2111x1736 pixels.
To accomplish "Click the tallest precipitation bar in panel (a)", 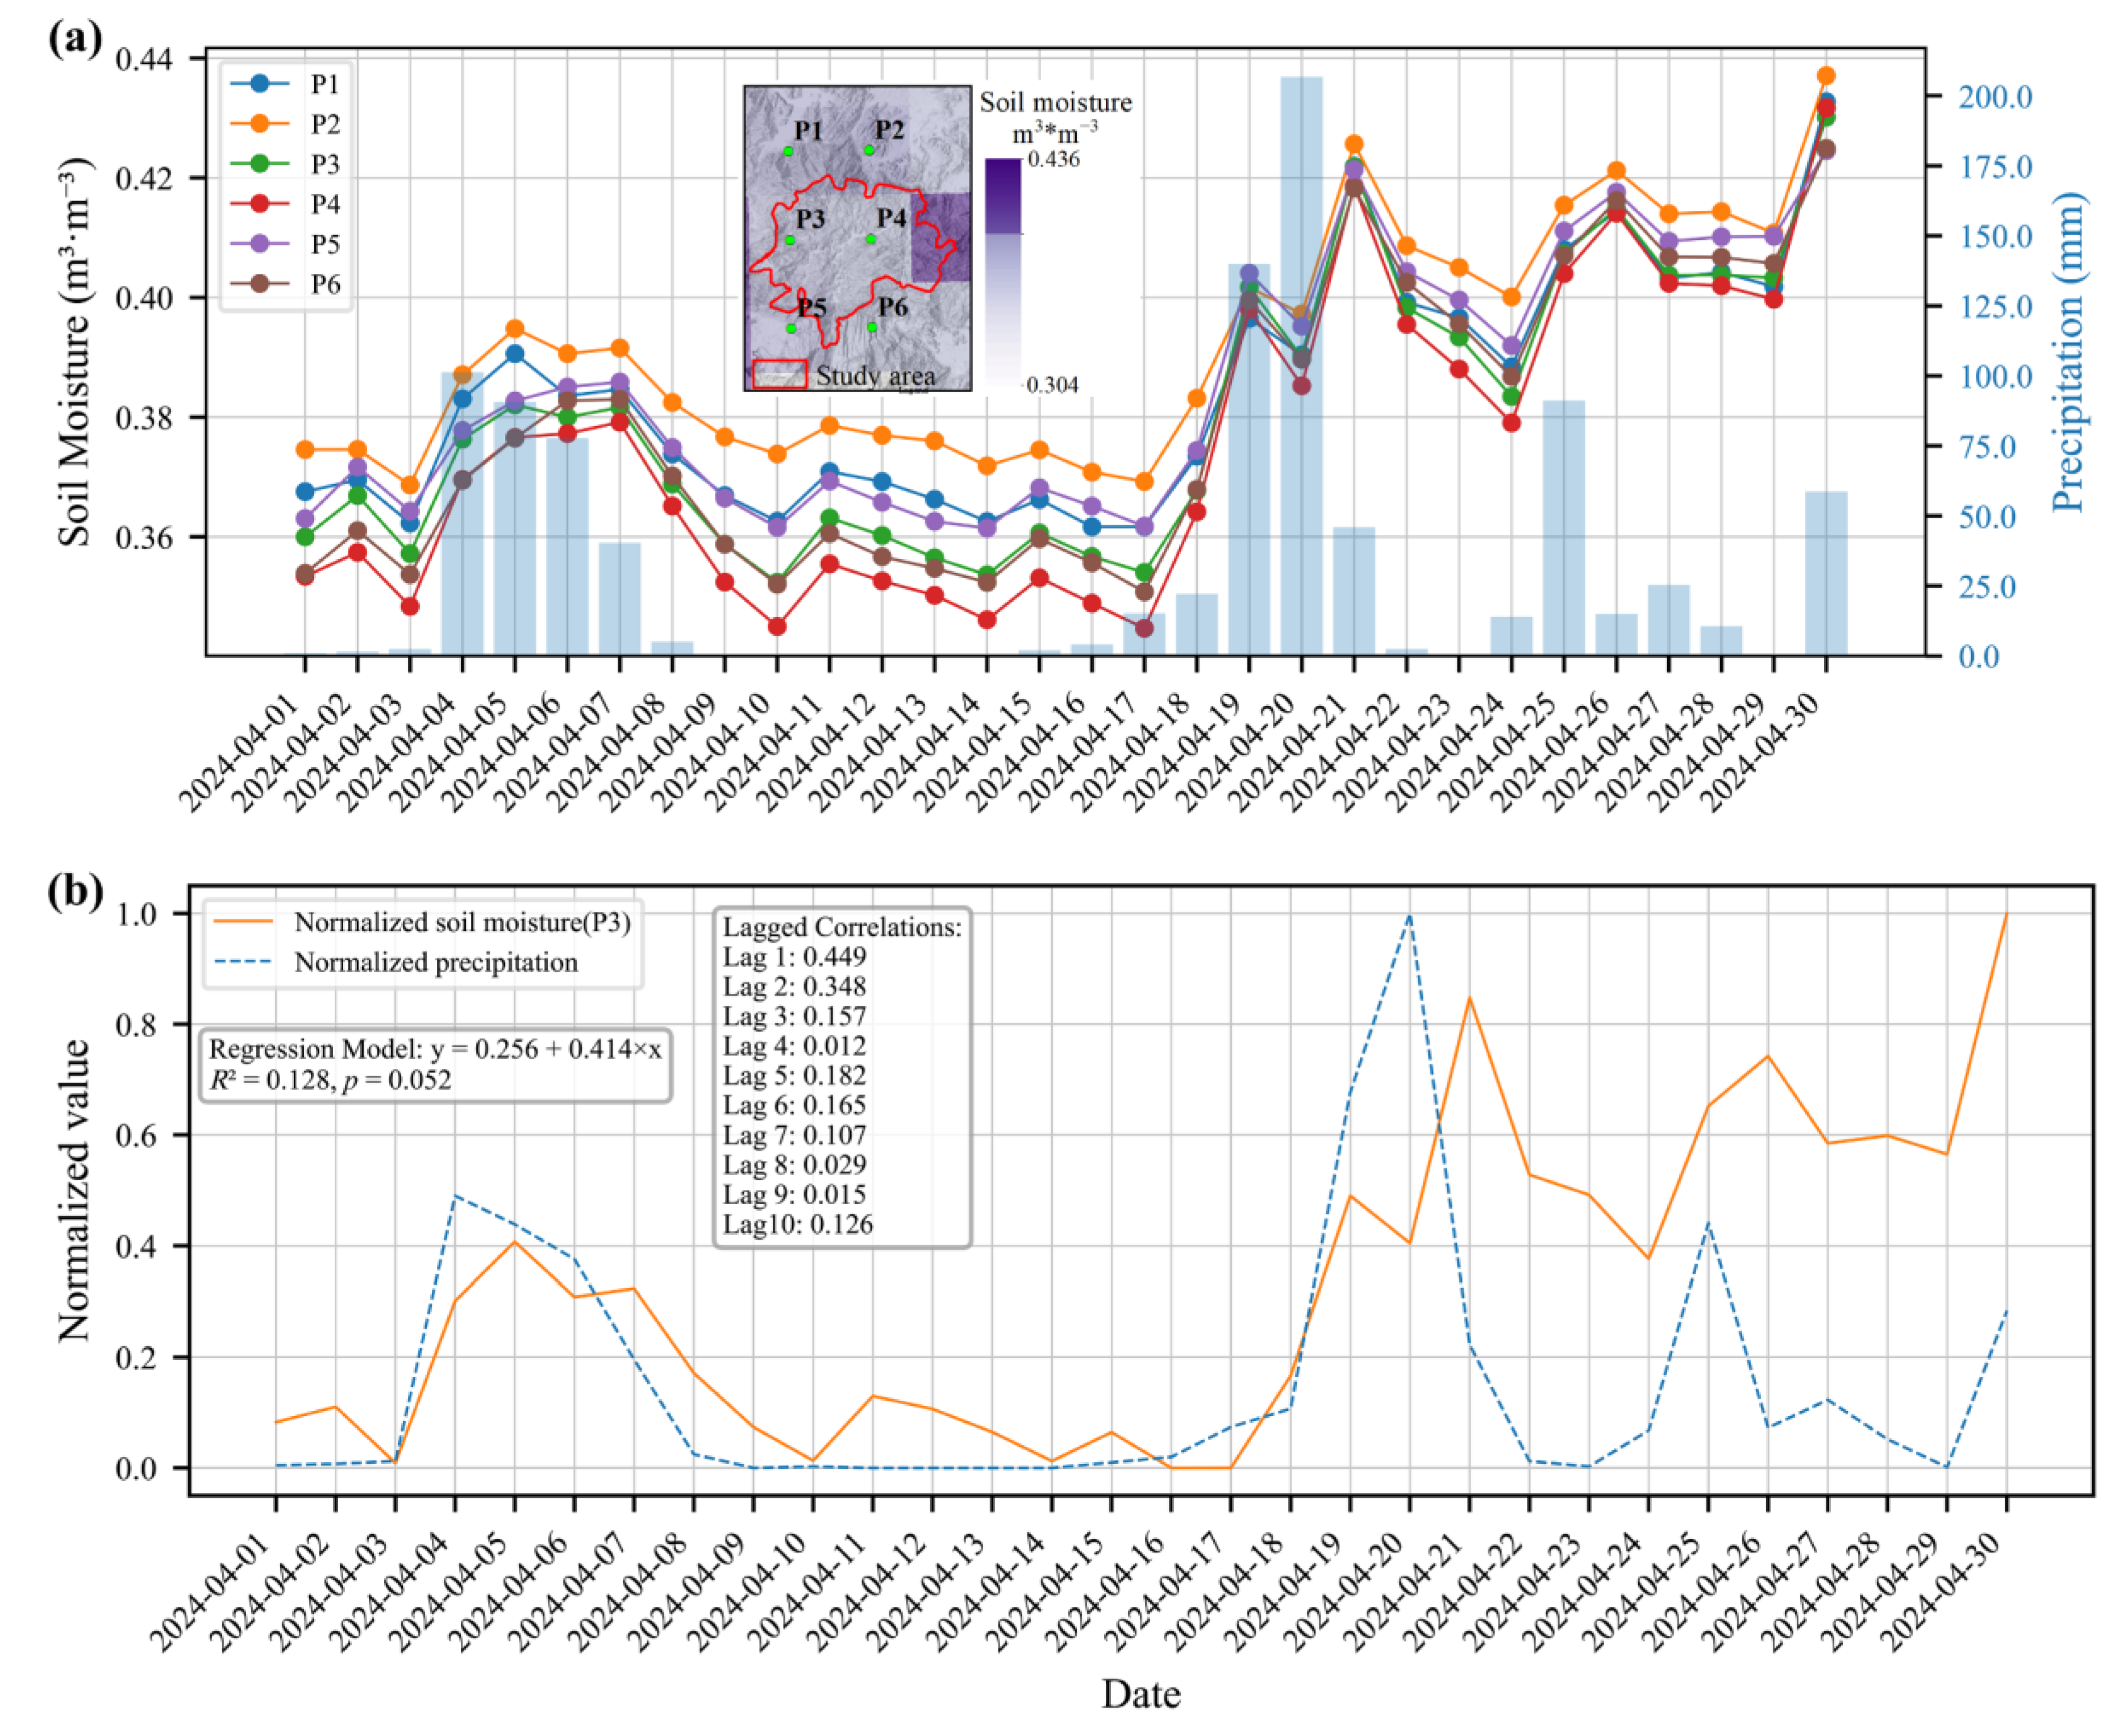I will pyautogui.click(x=1301, y=366).
